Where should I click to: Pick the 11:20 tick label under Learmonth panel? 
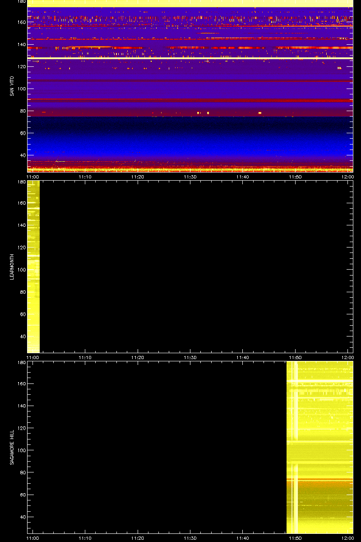coord(138,357)
